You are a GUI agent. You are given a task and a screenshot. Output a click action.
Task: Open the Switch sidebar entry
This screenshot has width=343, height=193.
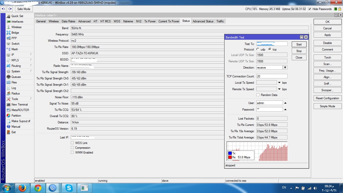[x=15, y=43]
